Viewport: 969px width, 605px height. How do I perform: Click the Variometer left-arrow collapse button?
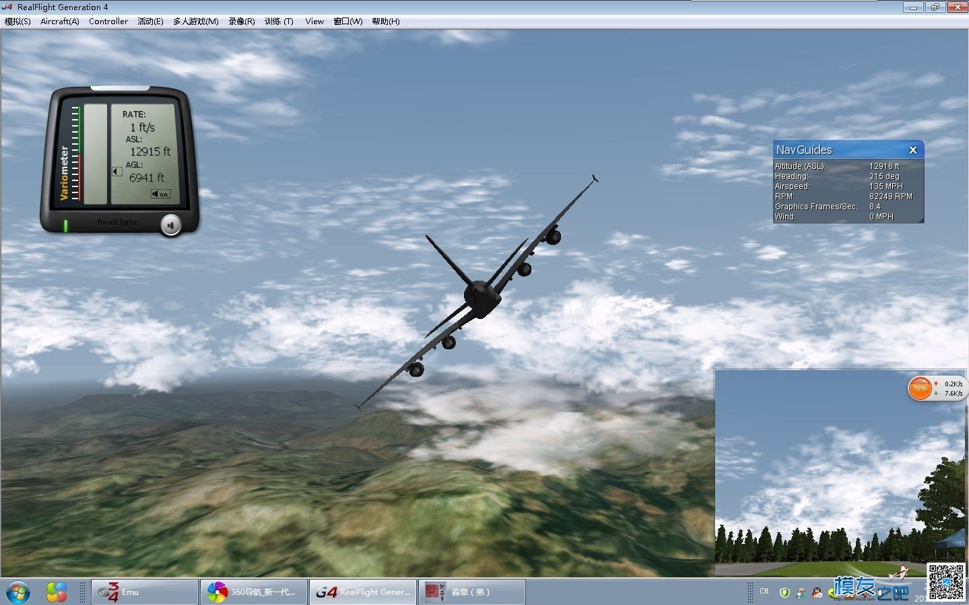(116, 172)
